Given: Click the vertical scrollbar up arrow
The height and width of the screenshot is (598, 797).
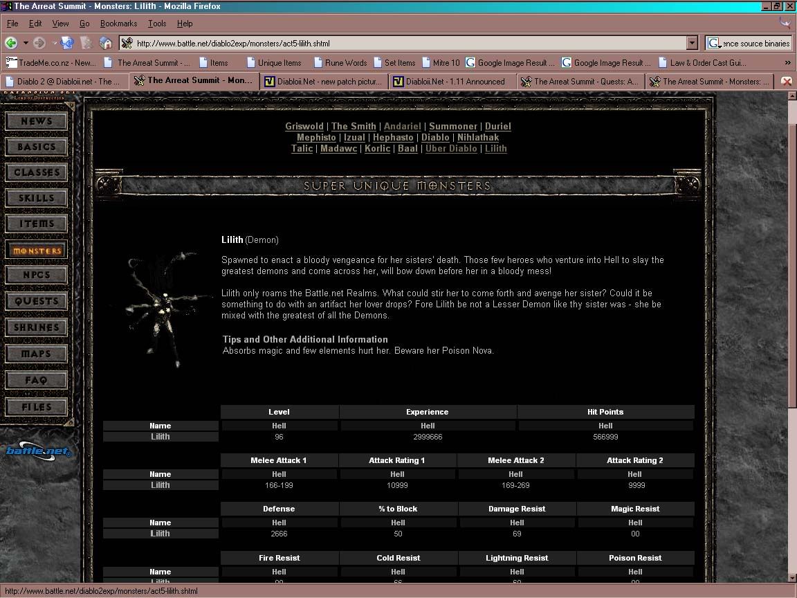Looking at the screenshot, I should [x=792, y=96].
